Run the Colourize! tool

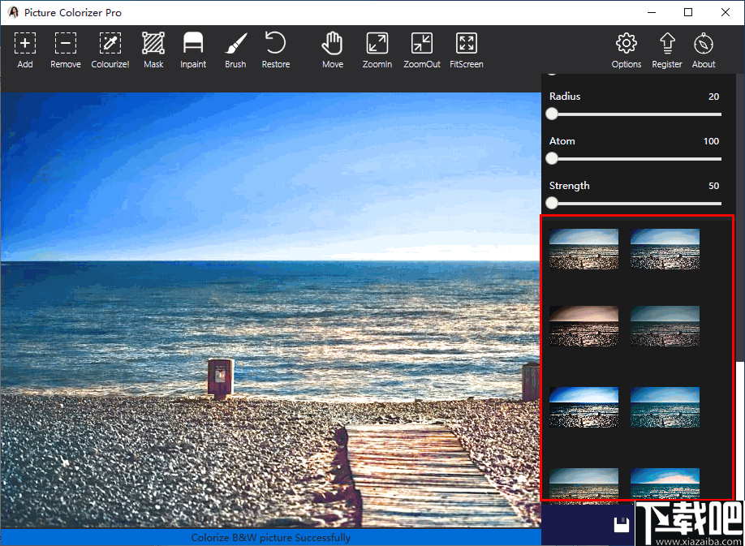click(110, 49)
